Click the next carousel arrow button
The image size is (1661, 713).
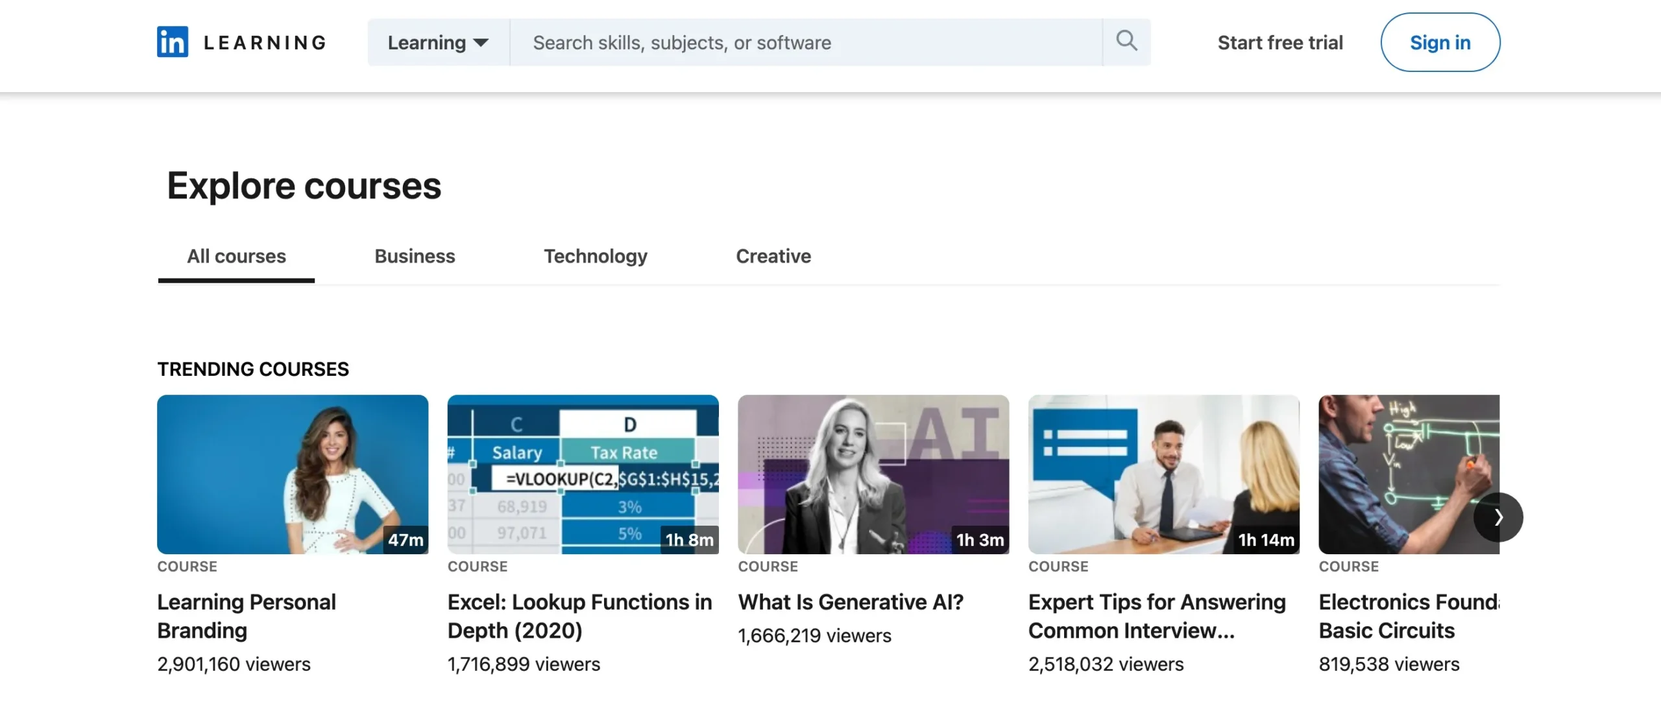tap(1497, 517)
